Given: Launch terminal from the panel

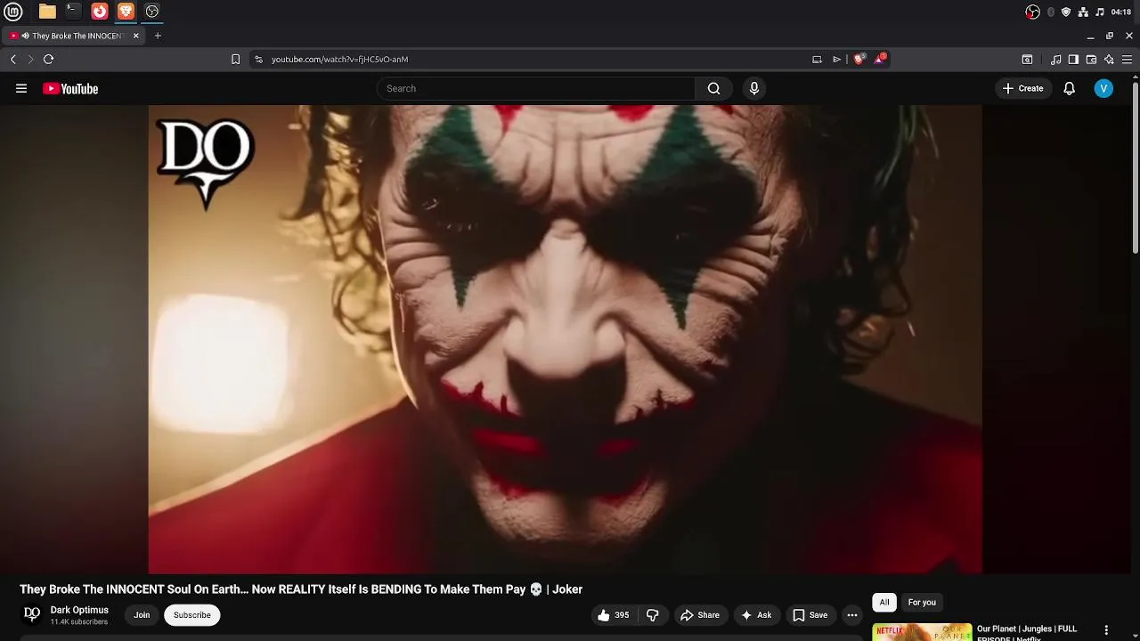Looking at the screenshot, I should pos(73,12).
